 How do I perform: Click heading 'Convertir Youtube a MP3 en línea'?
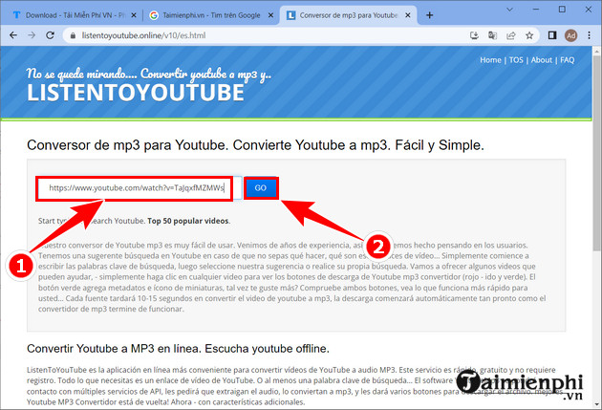coord(178,349)
